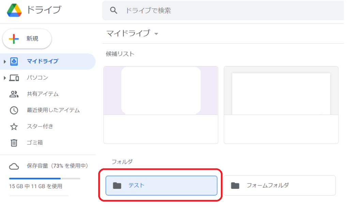Click the clock icon for 最近使用したアイテム

point(14,110)
